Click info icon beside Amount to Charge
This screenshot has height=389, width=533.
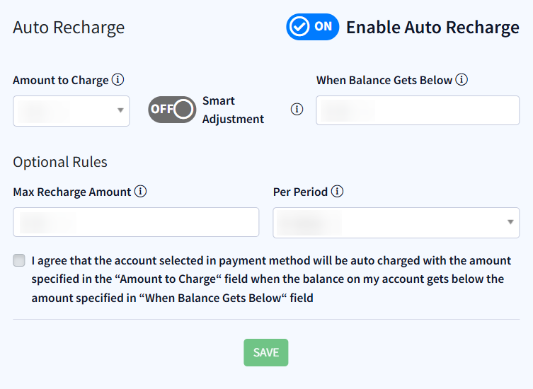(118, 80)
